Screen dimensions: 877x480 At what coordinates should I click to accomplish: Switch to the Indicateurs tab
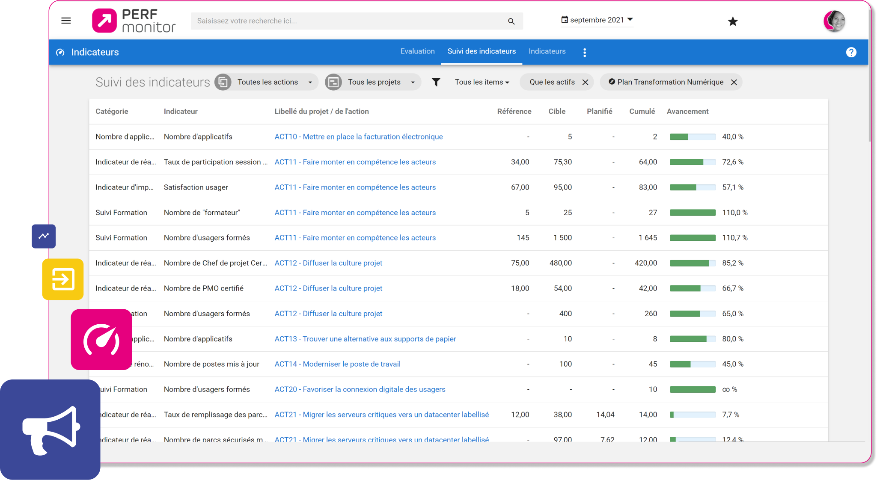(x=547, y=51)
